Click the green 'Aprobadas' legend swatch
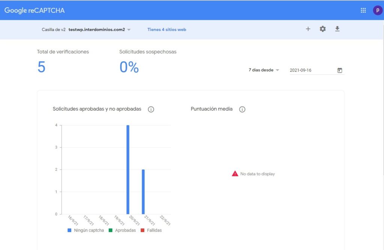Screen dimensions: 384x250 tap(111, 230)
